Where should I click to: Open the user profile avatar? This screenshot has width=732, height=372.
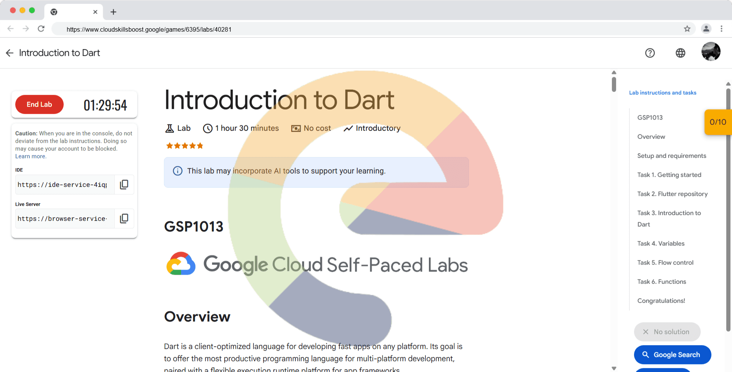point(711,52)
